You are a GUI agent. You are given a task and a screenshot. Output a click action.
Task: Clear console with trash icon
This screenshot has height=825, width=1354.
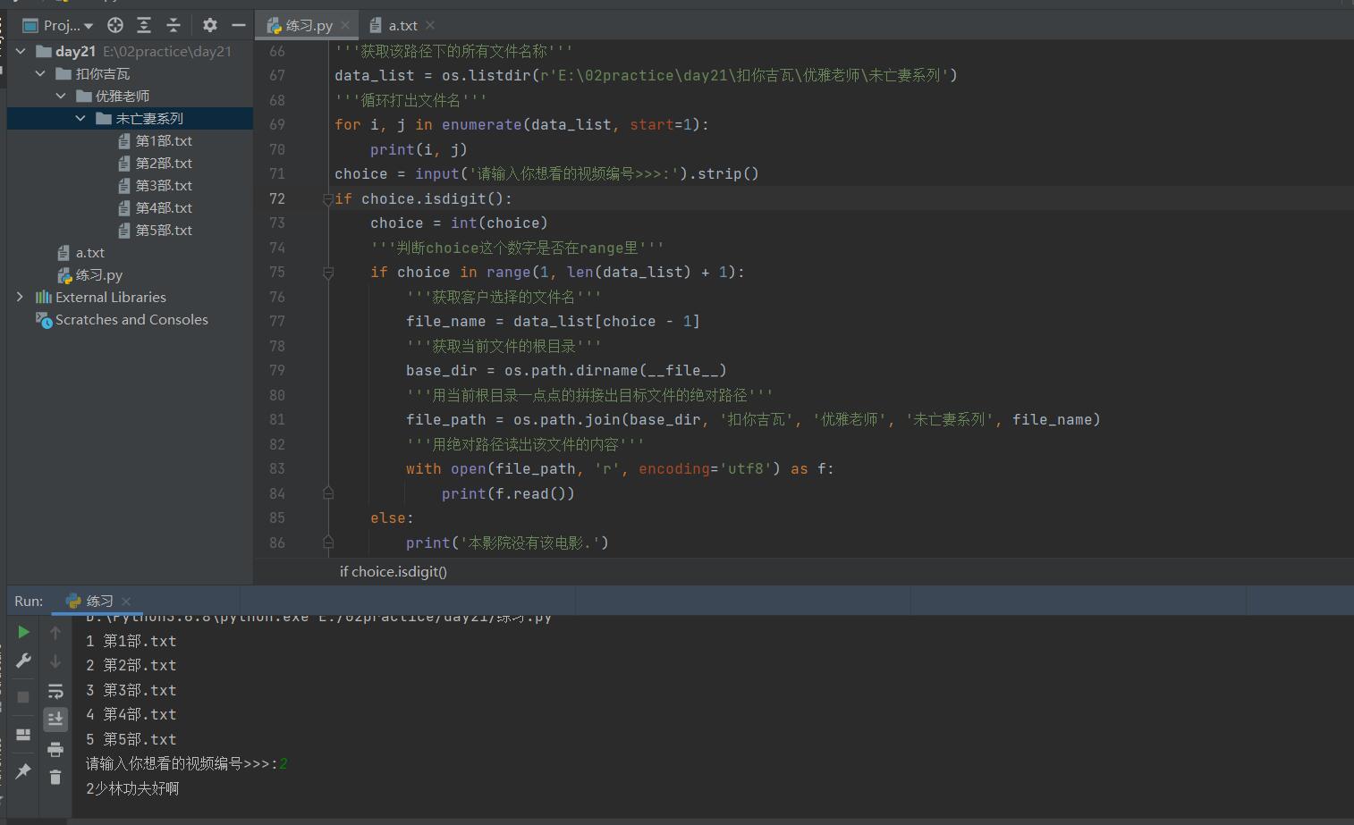point(55,777)
